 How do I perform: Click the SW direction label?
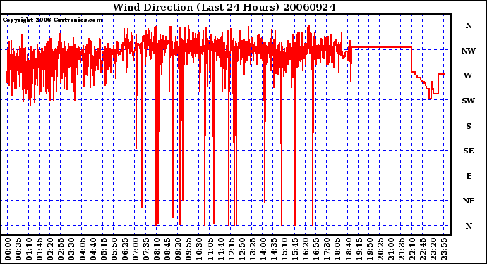point(469,101)
